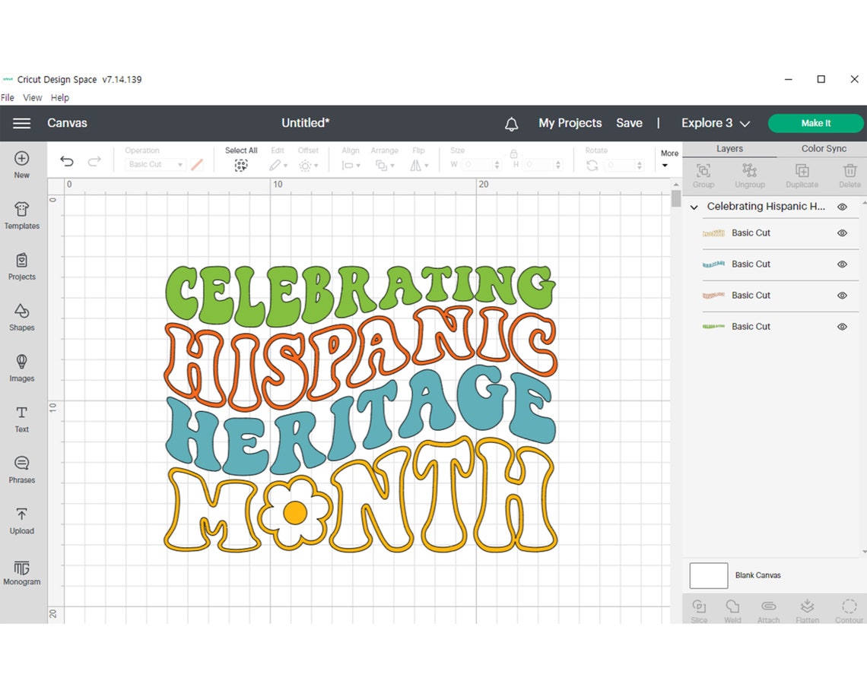Click the notification bell
The height and width of the screenshot is (693, 867).
[x=511, y=123]
